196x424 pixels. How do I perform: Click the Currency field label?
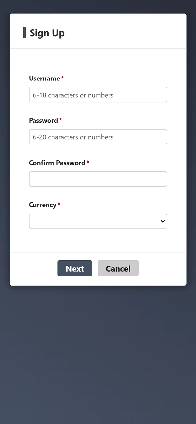(43, 205)
